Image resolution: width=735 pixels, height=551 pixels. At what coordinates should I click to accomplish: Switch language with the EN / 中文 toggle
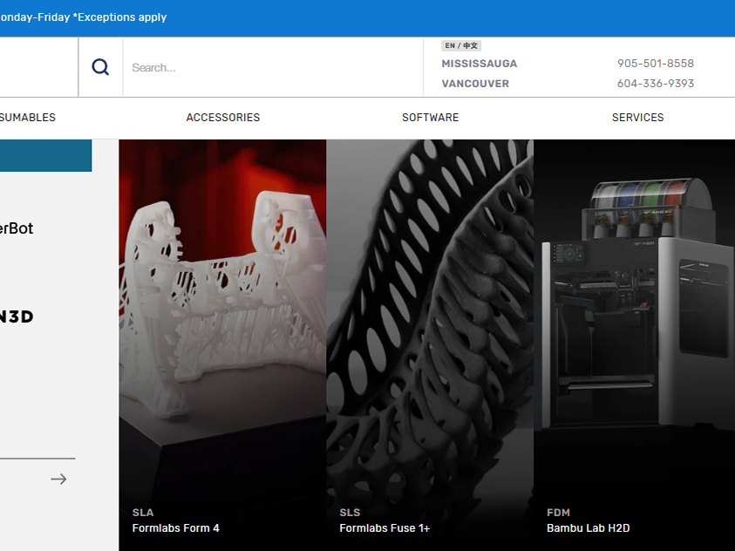tap(461, 45)
